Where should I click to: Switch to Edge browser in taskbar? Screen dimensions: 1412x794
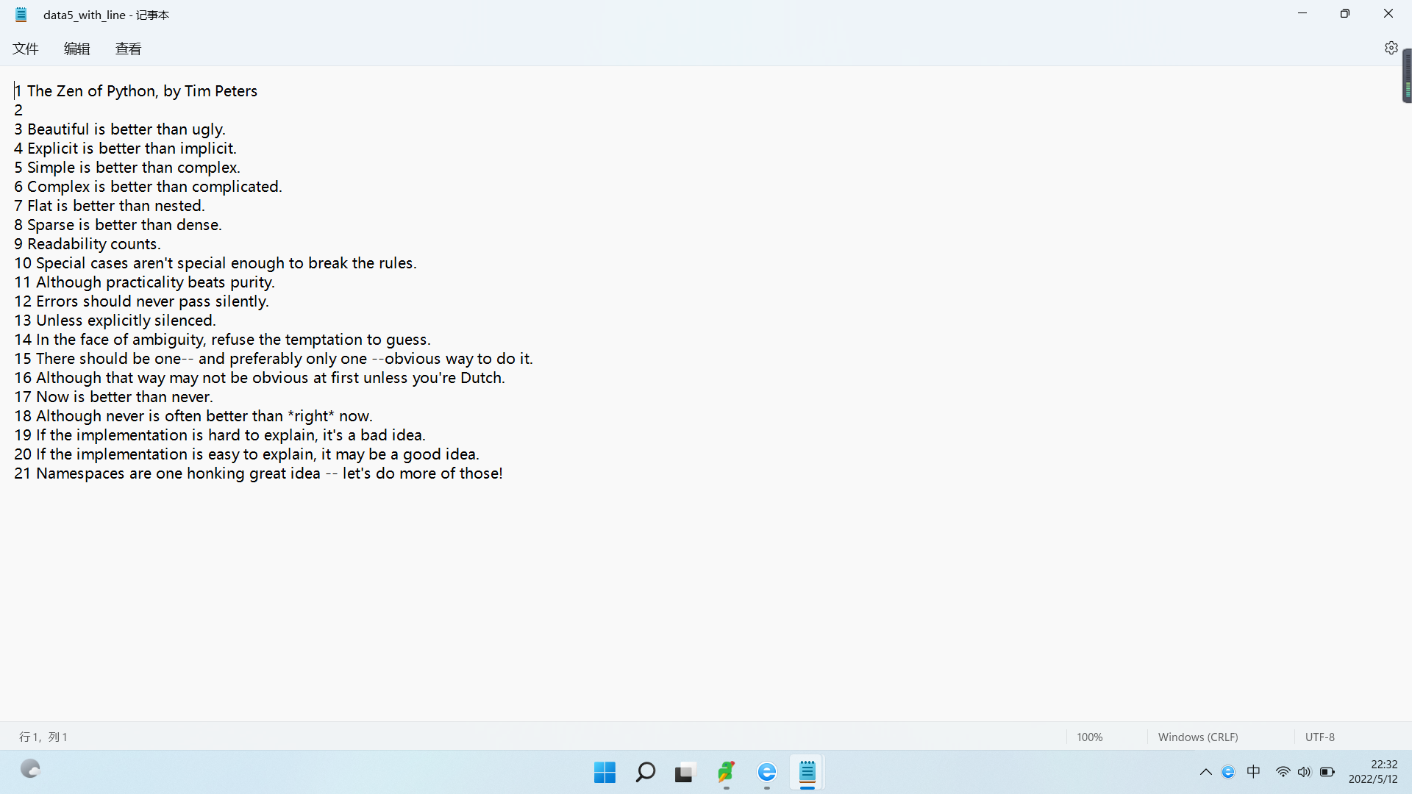tap(766, 772)
